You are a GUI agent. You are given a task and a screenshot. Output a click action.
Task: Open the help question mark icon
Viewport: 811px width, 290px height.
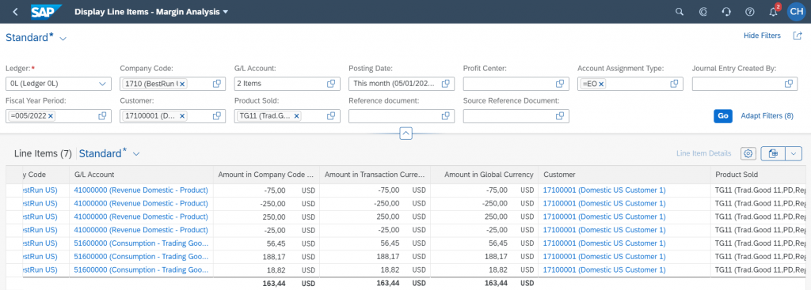[x=749, y=11]
